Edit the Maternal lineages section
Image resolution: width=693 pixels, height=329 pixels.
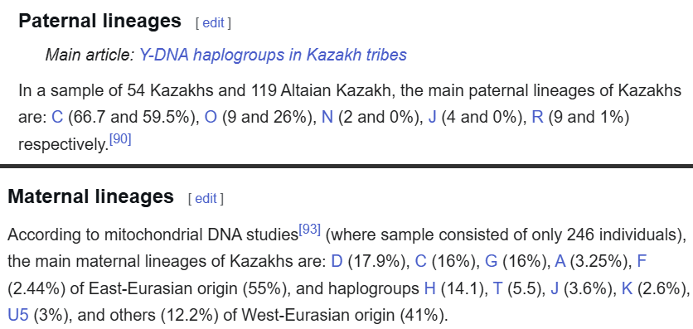click(206, 199)
